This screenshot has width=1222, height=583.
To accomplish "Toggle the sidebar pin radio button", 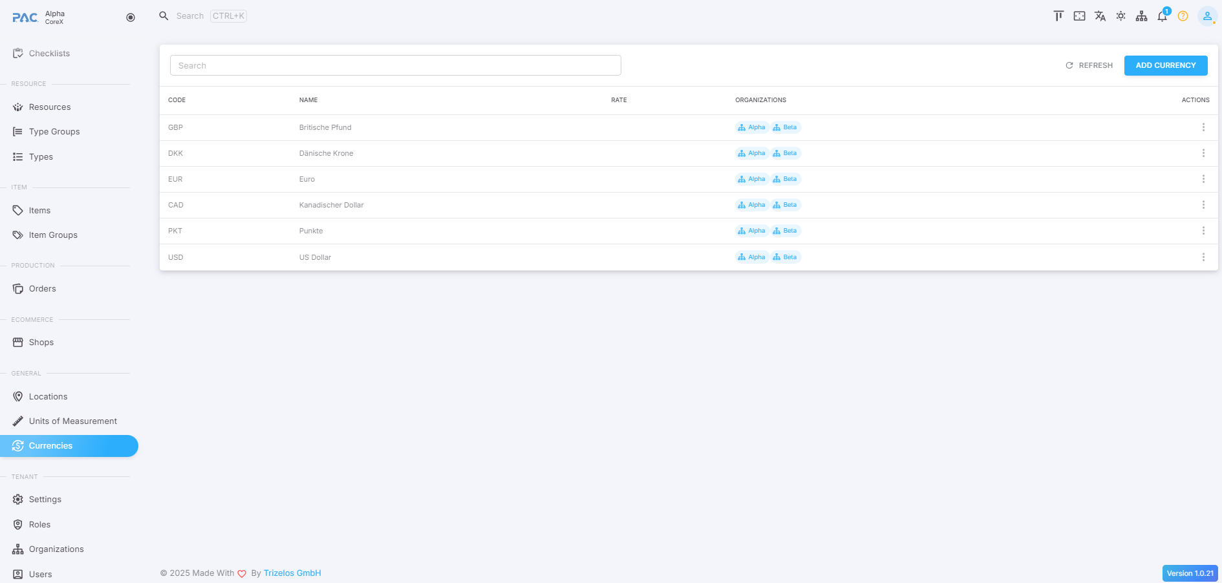I will click(131, 17).
